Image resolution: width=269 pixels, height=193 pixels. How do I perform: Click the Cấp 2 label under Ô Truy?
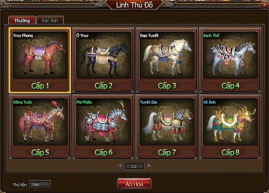pos(104,86)
